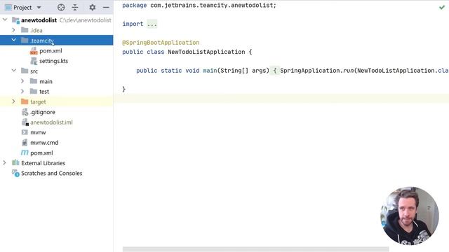Collapse the anewtodolist root node
The image size is (449, 252).
(x=5, y=20)
